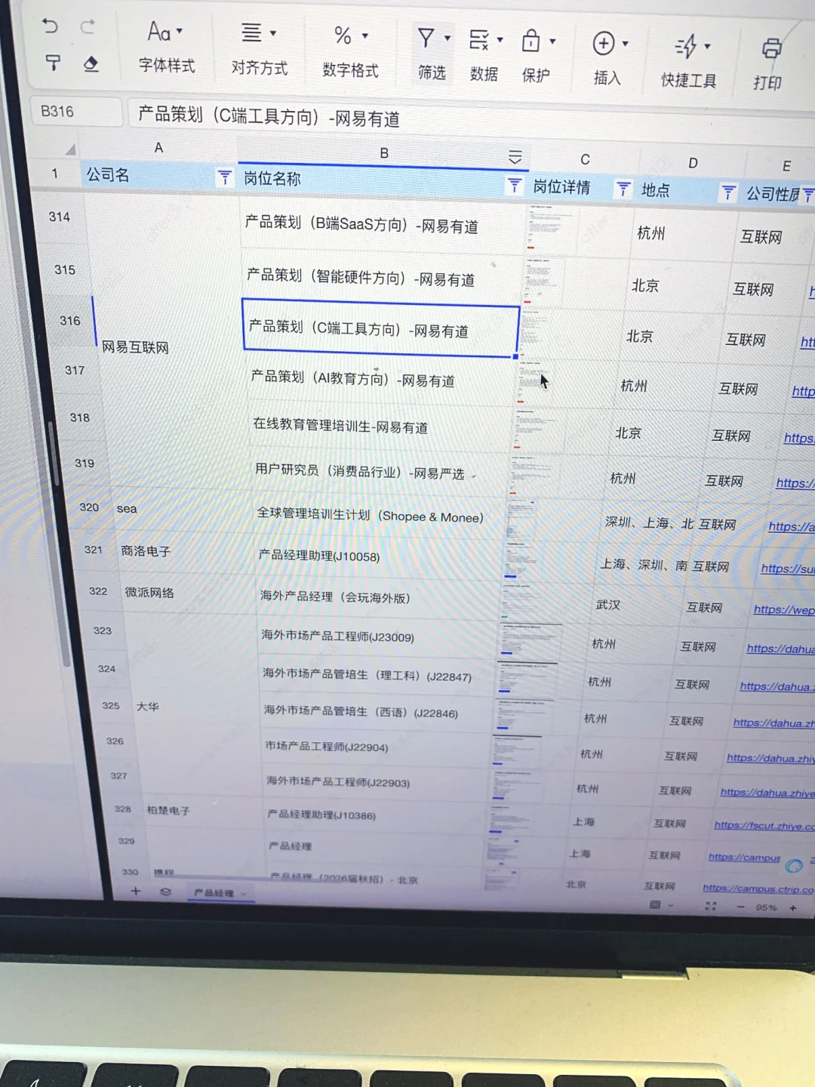The width and height of the screenshot is (815, 1087).
Task: Open the 产品经理 sheet tab dropdown arrow
Action: [244, 894]
